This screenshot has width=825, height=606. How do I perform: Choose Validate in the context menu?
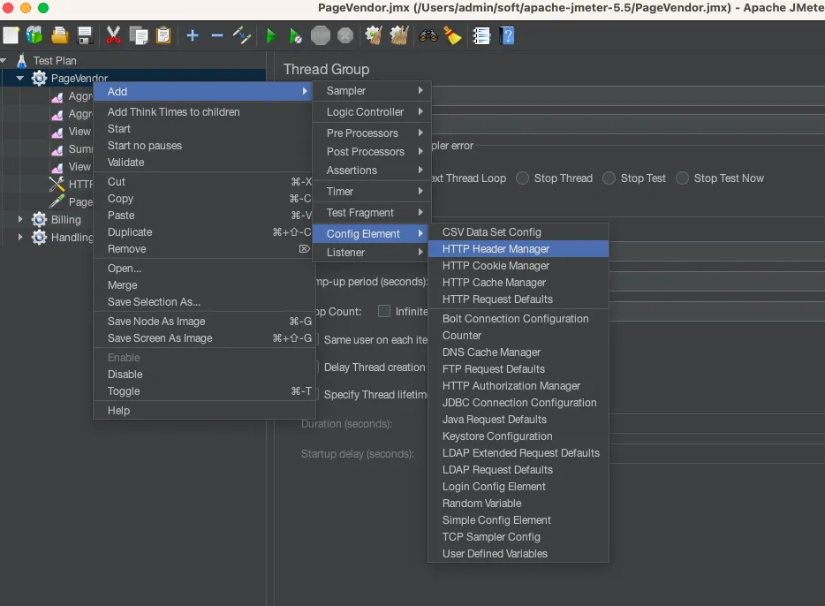tap(204, 163)
